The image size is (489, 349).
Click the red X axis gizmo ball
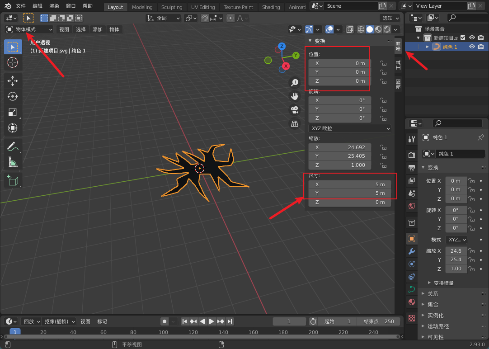[286, 66]
